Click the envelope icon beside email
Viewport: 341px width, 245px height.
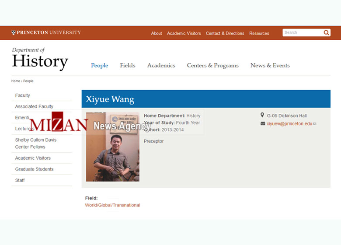263,123
